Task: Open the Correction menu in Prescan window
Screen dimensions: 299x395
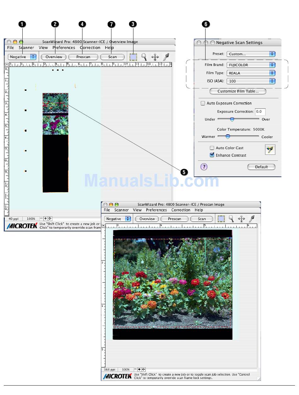Action: (181, 210)
